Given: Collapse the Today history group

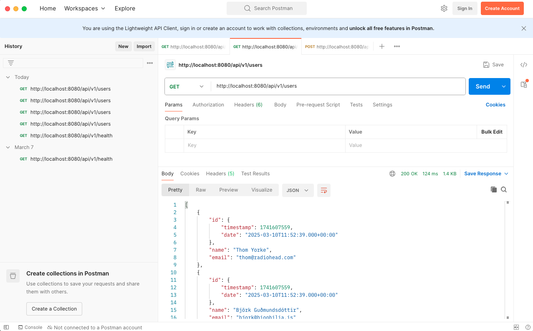Looking at the screenshot, I should coord(8,77).
